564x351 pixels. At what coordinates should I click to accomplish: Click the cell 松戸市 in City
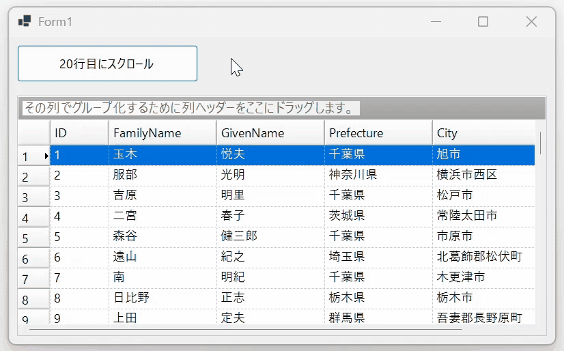(x=483, y=197)
